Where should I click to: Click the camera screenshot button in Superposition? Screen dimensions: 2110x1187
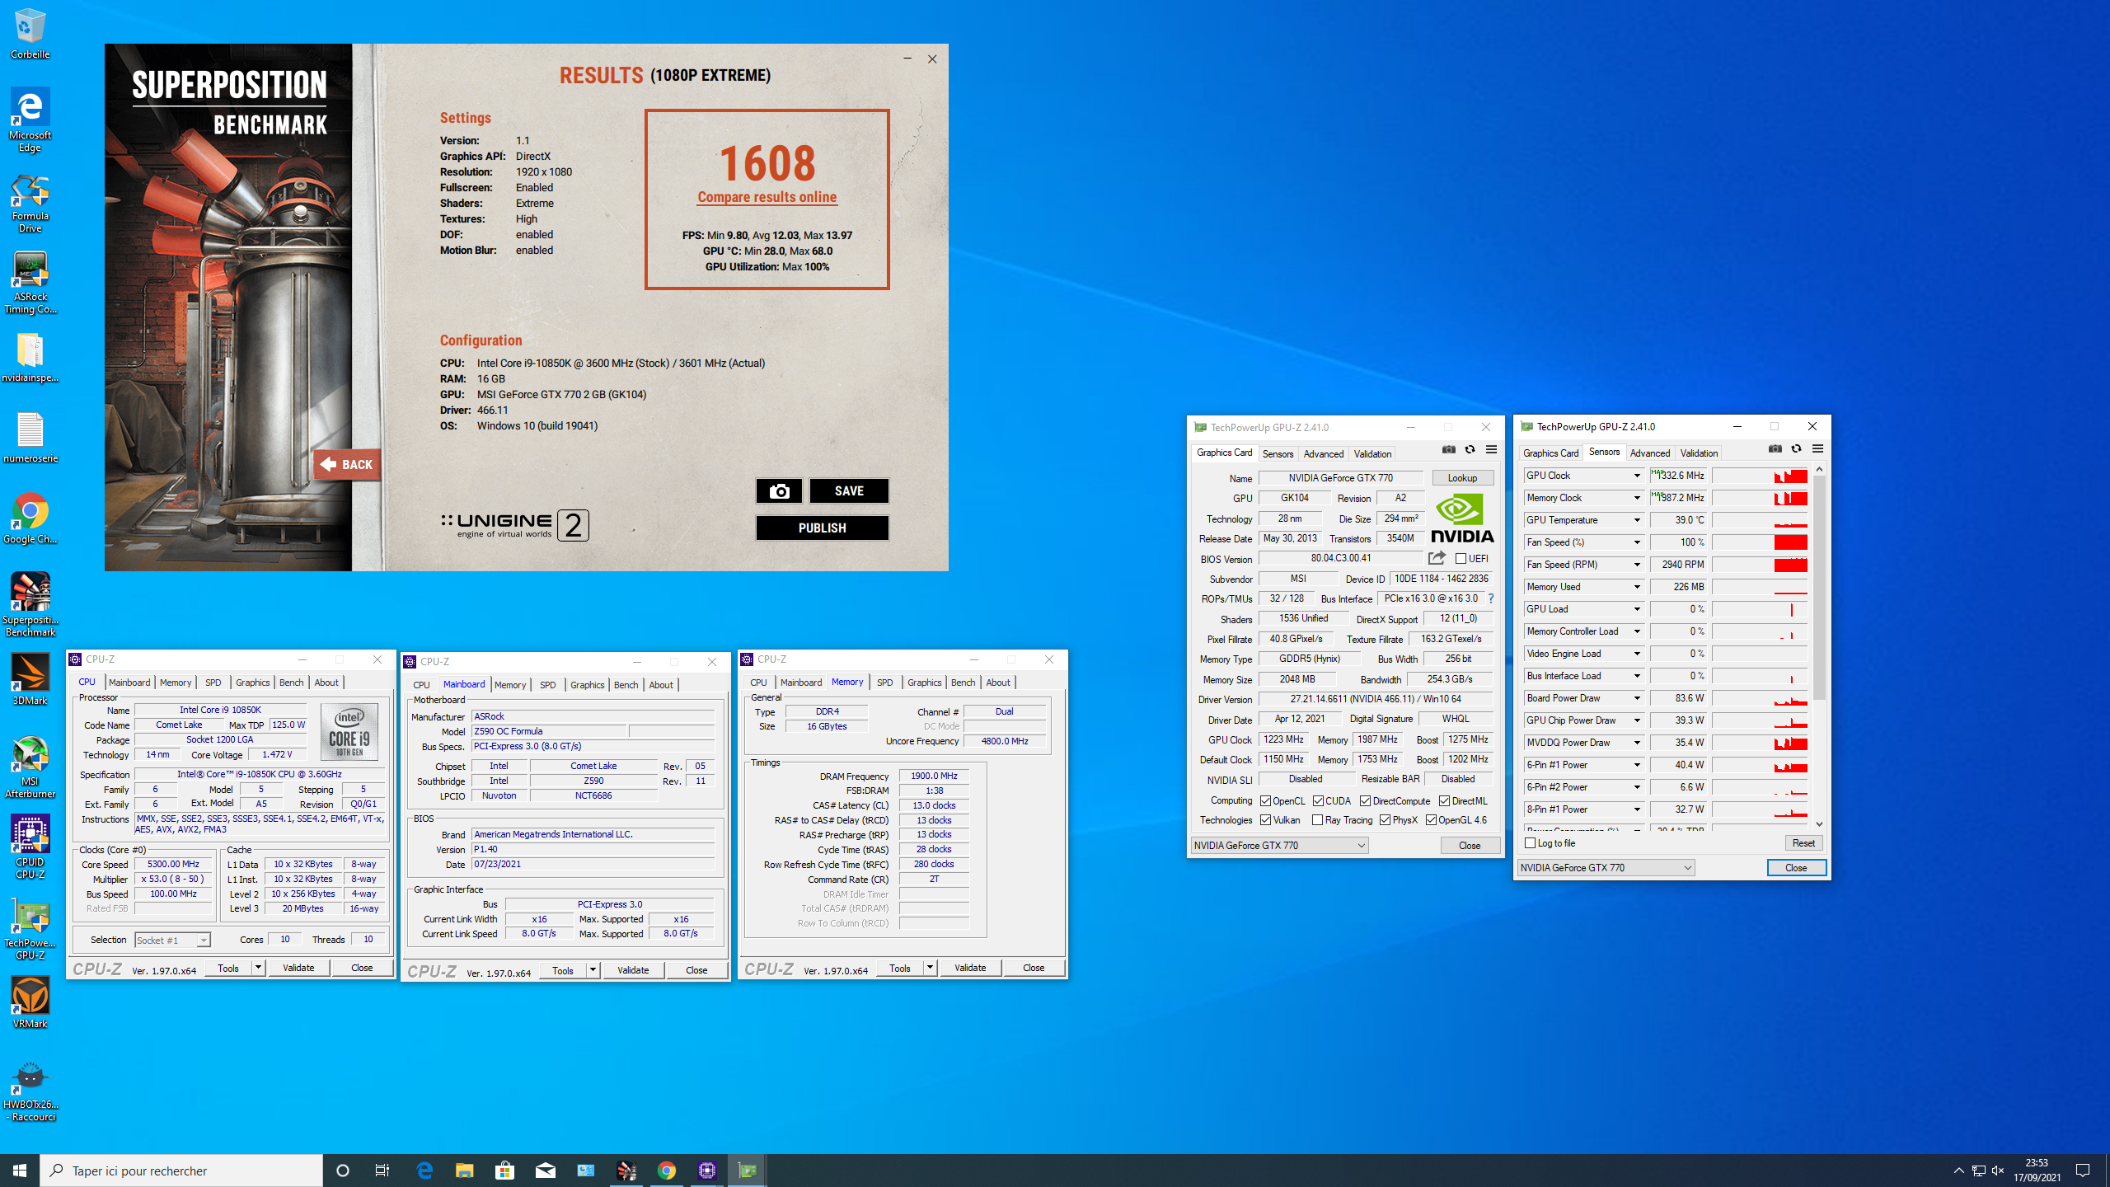(779, 491)
